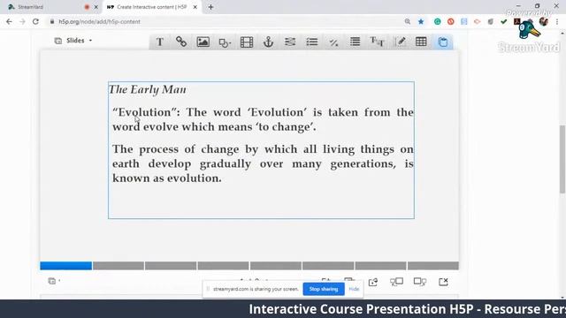
Task: Click 'The Early Man' heading text
Action: click(148, 89)
